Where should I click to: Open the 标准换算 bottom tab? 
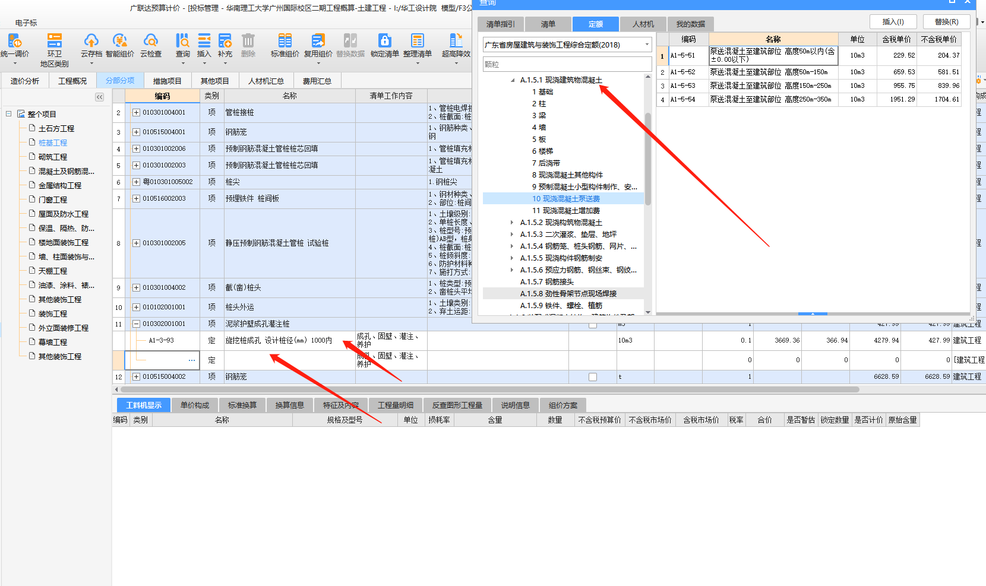click(242, 405)
